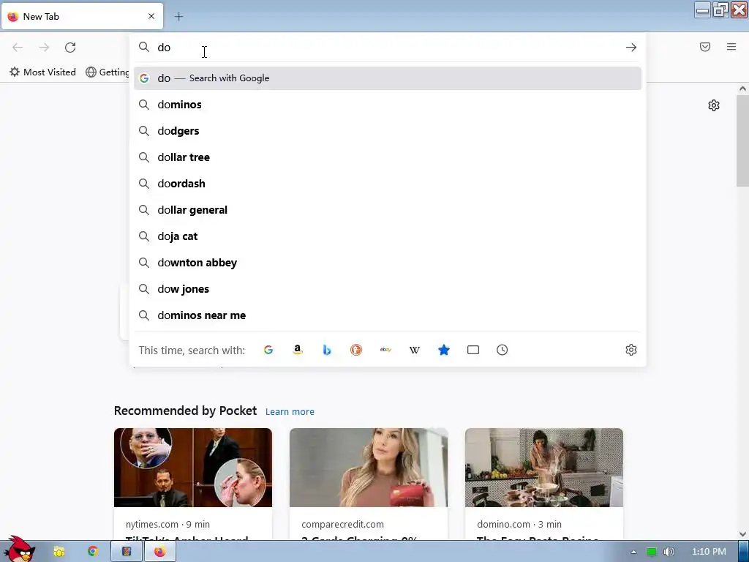Open the volume control in system tray
The image size is (749, 562).
[669, 552]
